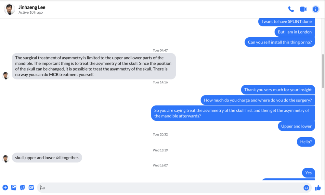Start a video call using camera icon
The width and height of the screenshot is (325, 195).
(303, 9)
